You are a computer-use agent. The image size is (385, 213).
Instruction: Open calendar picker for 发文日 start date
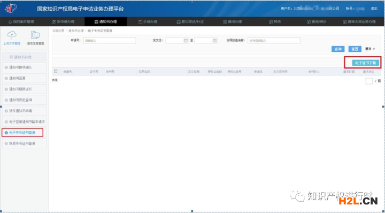coord(186,41)
